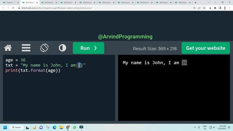Click the output text "My name is John, I am"
233x131 pixels.
click(151, 63)
